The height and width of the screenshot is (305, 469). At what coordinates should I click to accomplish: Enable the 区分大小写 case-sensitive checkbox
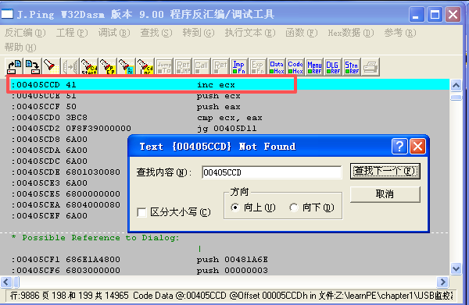tap(141, 212)
